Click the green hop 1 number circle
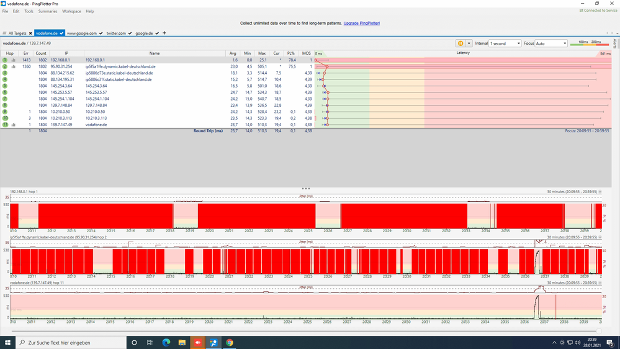 tap(5, 60)
